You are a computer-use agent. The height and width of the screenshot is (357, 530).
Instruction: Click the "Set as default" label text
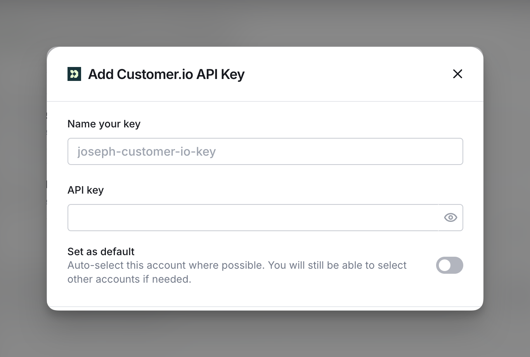[x=101, y=252]
